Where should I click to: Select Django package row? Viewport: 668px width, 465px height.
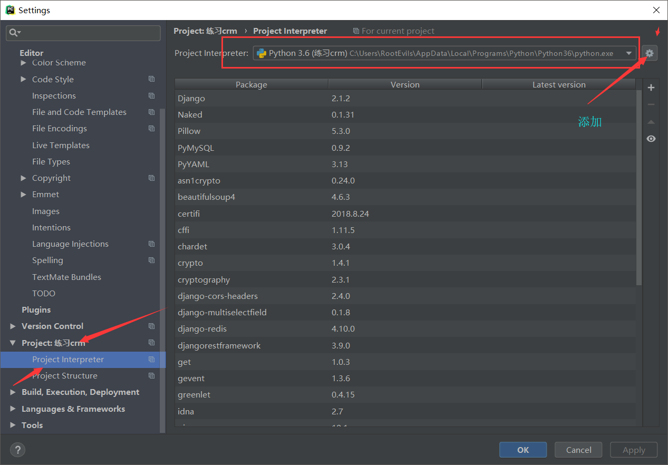coord(405,98)
